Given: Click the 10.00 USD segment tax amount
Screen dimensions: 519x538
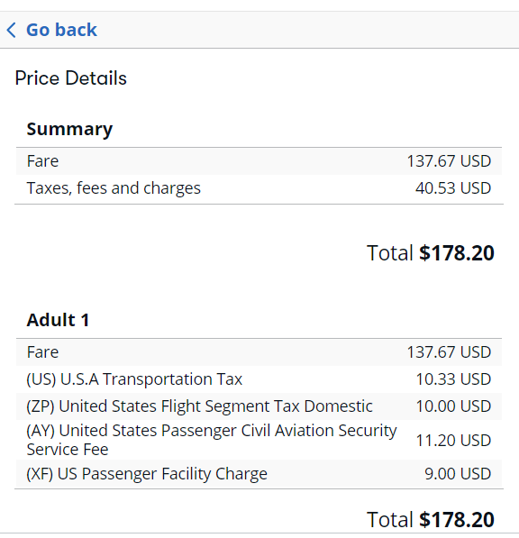Looking at the screenshot, I should pyautogui.click(x=453, y=406).
